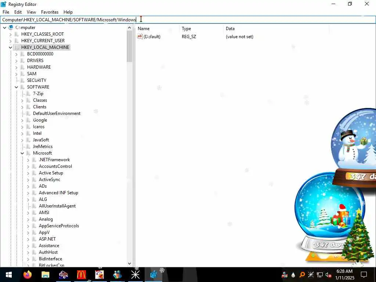Select the ActiveSync key
This screenshot has height=282, width=376.
50,180
